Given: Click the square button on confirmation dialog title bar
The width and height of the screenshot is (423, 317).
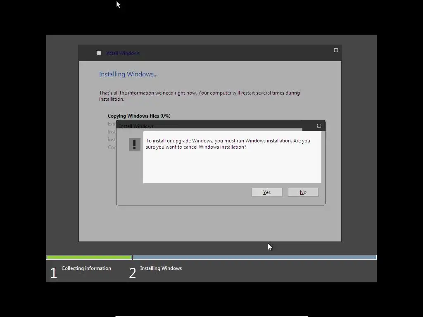Looking at the screenshot, I should pos(319,125).
